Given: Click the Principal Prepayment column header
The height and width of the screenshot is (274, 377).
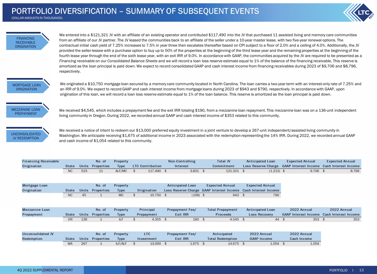Looking at the screenshot, I should pos(147,212).
